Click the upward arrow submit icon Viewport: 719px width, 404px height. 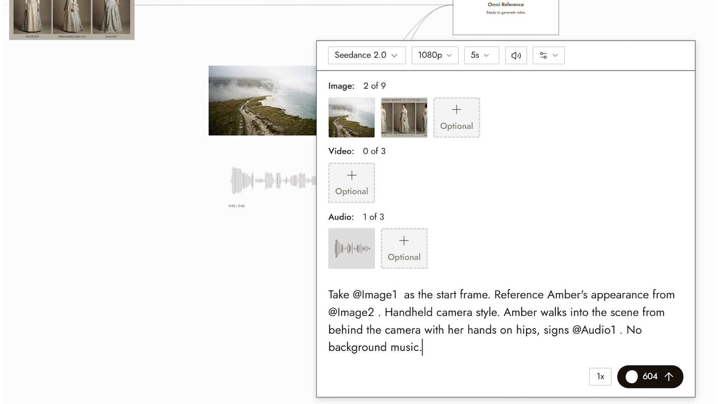669,376
